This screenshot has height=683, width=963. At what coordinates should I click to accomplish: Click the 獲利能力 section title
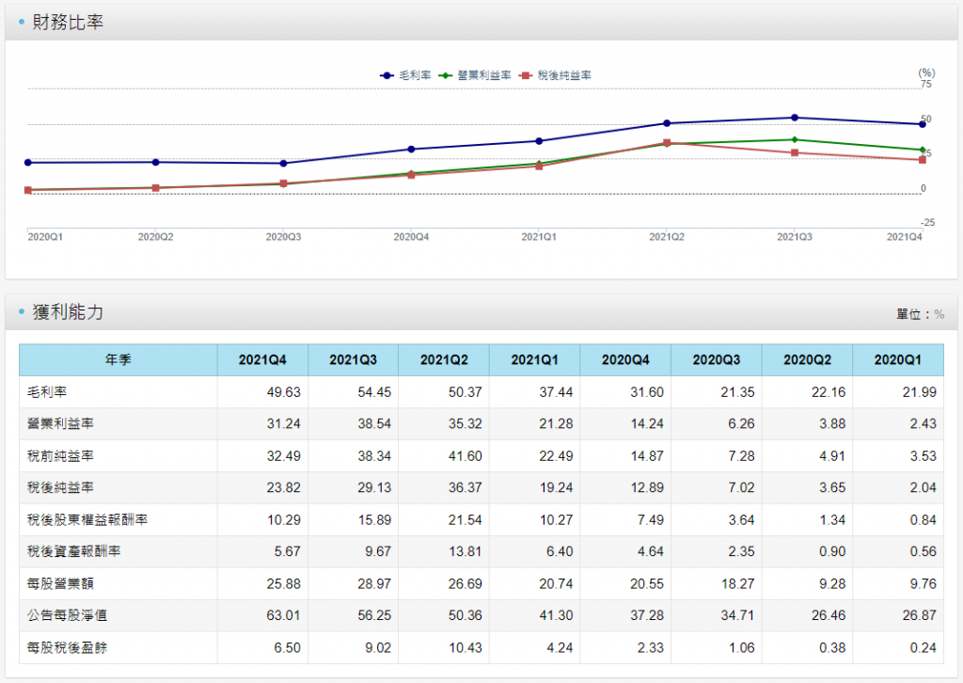tap(68, 313)
